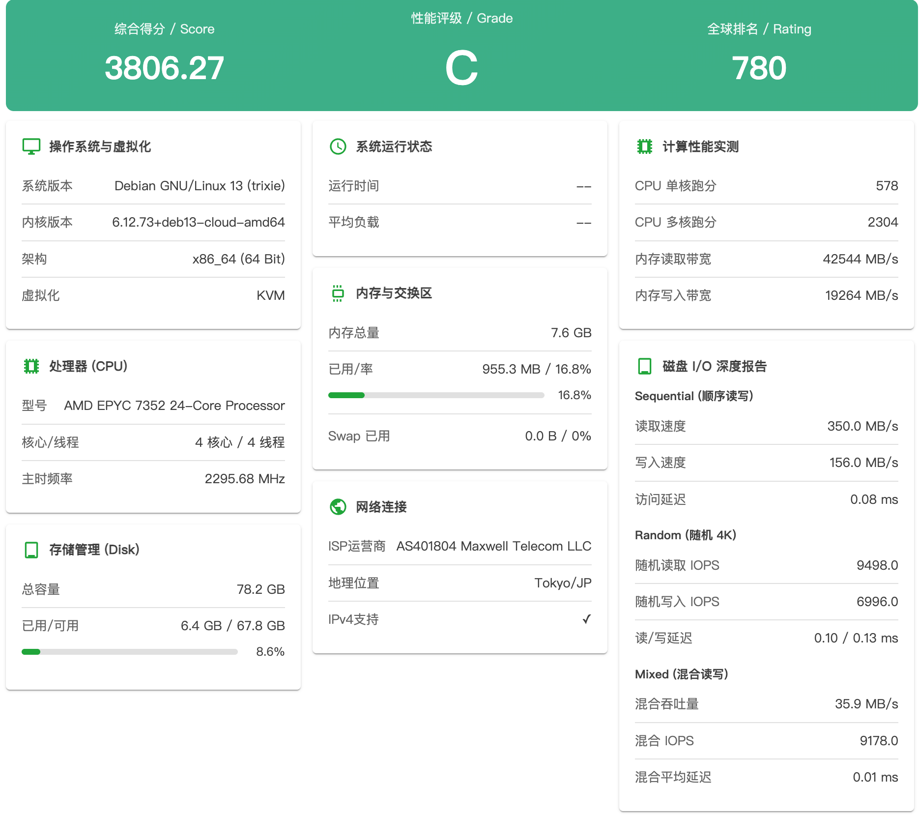Click the clock icon beside 系统运行状态
This screenshot has width=919, height=816.
tap(338, 146)
